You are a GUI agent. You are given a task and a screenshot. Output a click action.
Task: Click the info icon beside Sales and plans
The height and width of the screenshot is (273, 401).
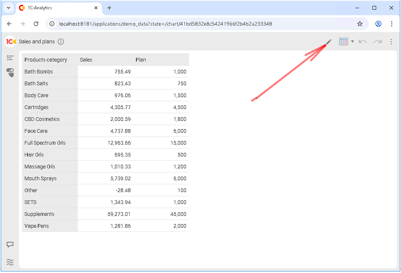[61, 42]
